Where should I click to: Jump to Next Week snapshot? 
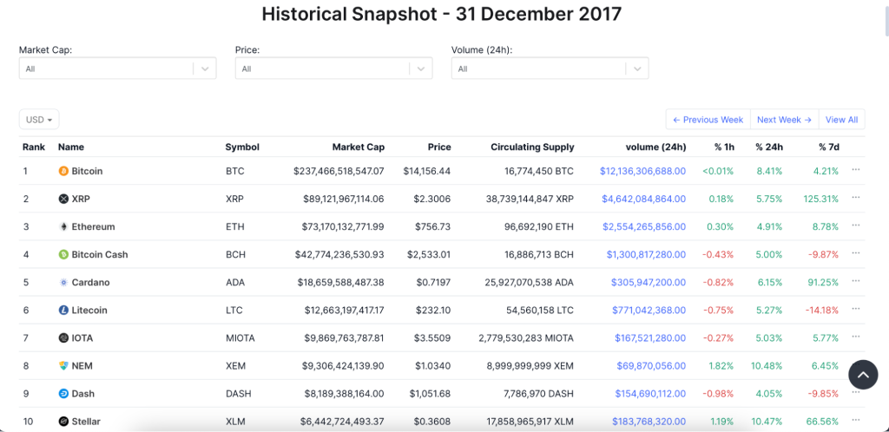[784, 120]
